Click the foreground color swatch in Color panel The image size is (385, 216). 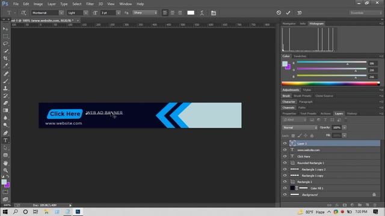pyautogui.click(x=285, y=64)
